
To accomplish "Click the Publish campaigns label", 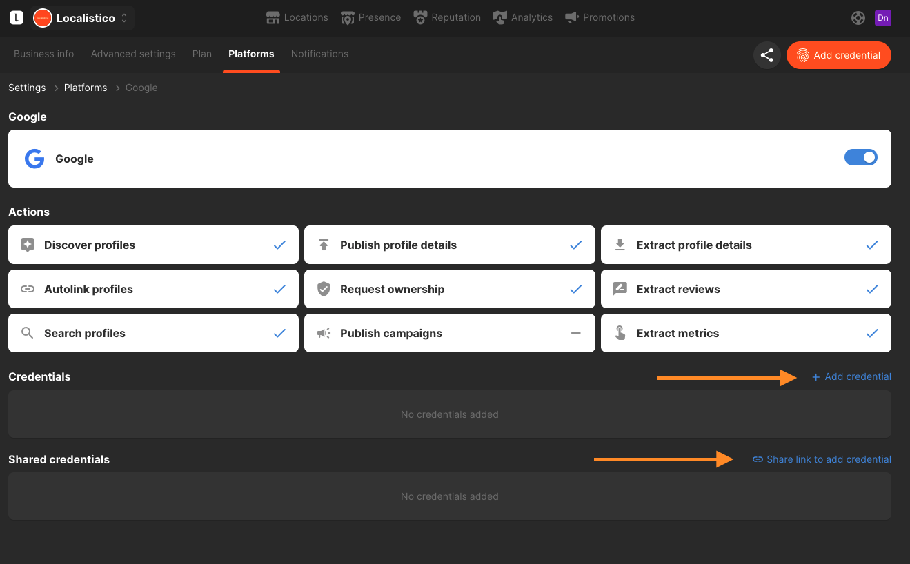I will click(391, 333).
